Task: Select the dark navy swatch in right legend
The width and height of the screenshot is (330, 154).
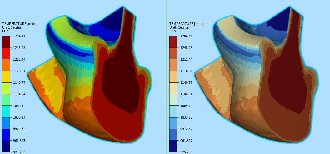Action: (x=173, y=146)
